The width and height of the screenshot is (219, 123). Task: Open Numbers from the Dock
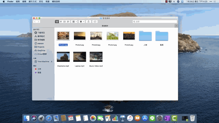pyautogui.click(x=115, y=118)
